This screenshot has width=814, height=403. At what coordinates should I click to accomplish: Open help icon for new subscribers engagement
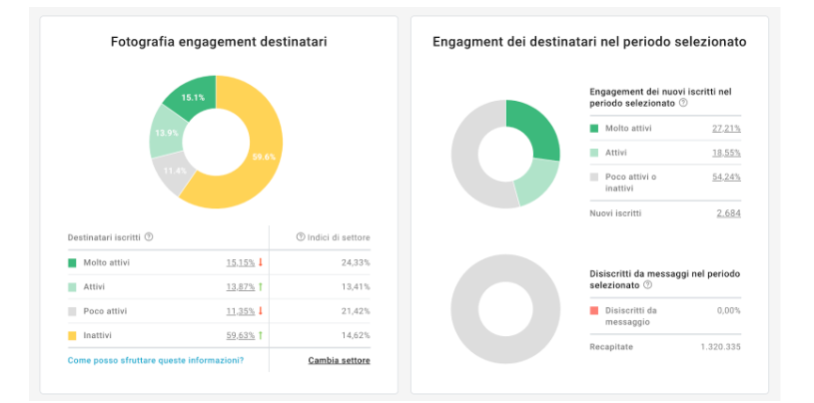click(x=683, y=104)
